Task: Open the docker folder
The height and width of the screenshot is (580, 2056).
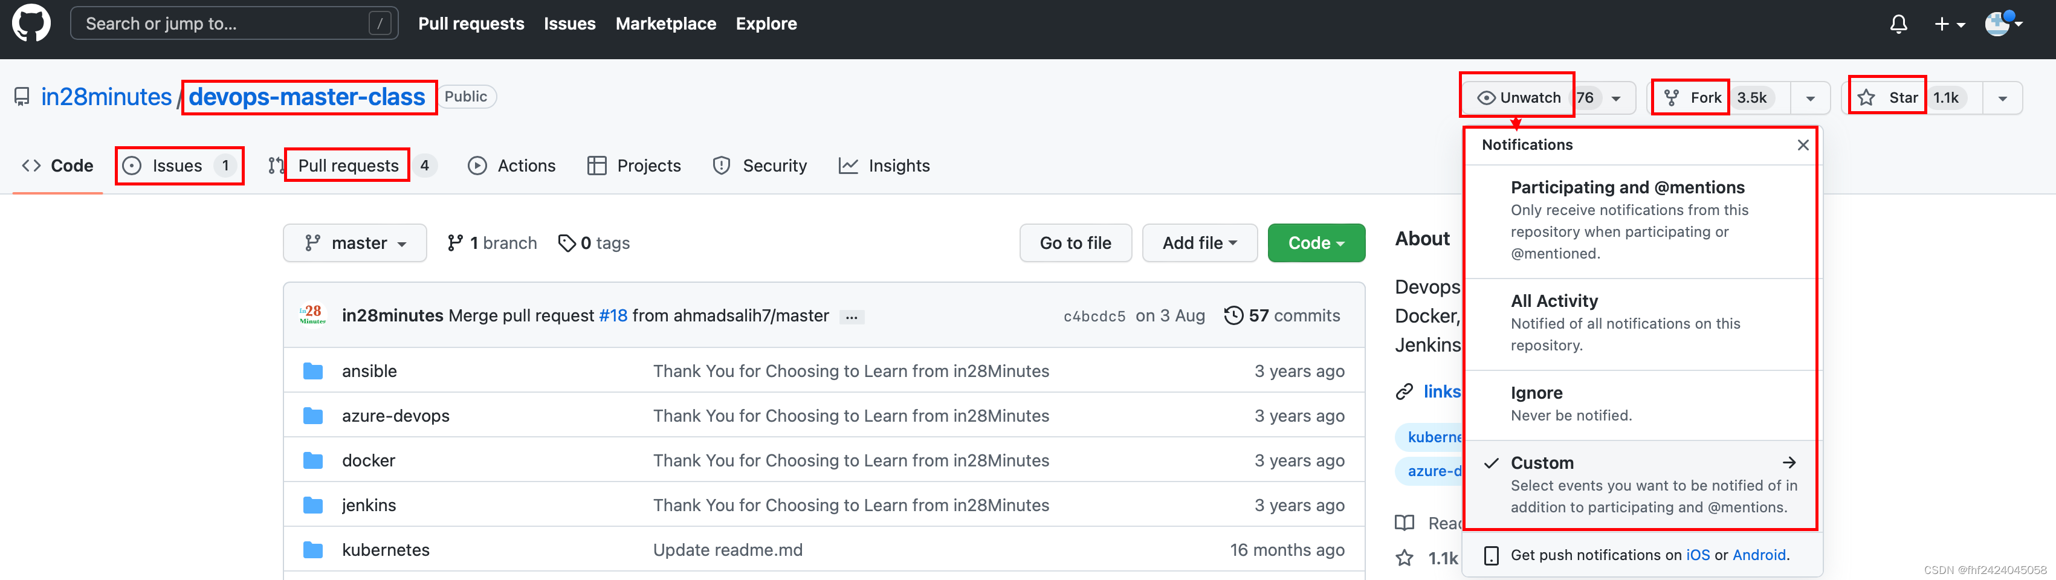Action: 368,460
